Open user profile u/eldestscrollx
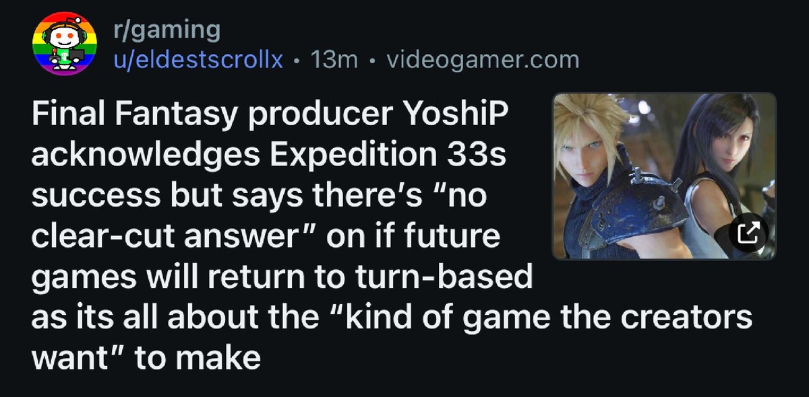Viewport: 809px width, 397px height. coord(198,60)
